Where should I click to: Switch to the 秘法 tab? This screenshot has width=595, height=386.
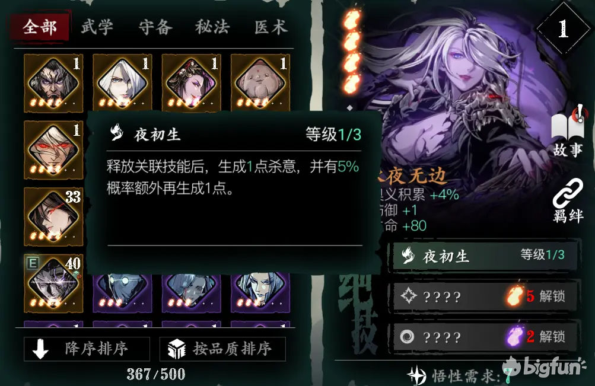point(212,27)
